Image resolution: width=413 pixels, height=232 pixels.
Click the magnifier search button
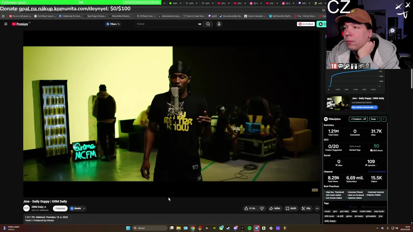pyautogui.click(x=208, y=24)
